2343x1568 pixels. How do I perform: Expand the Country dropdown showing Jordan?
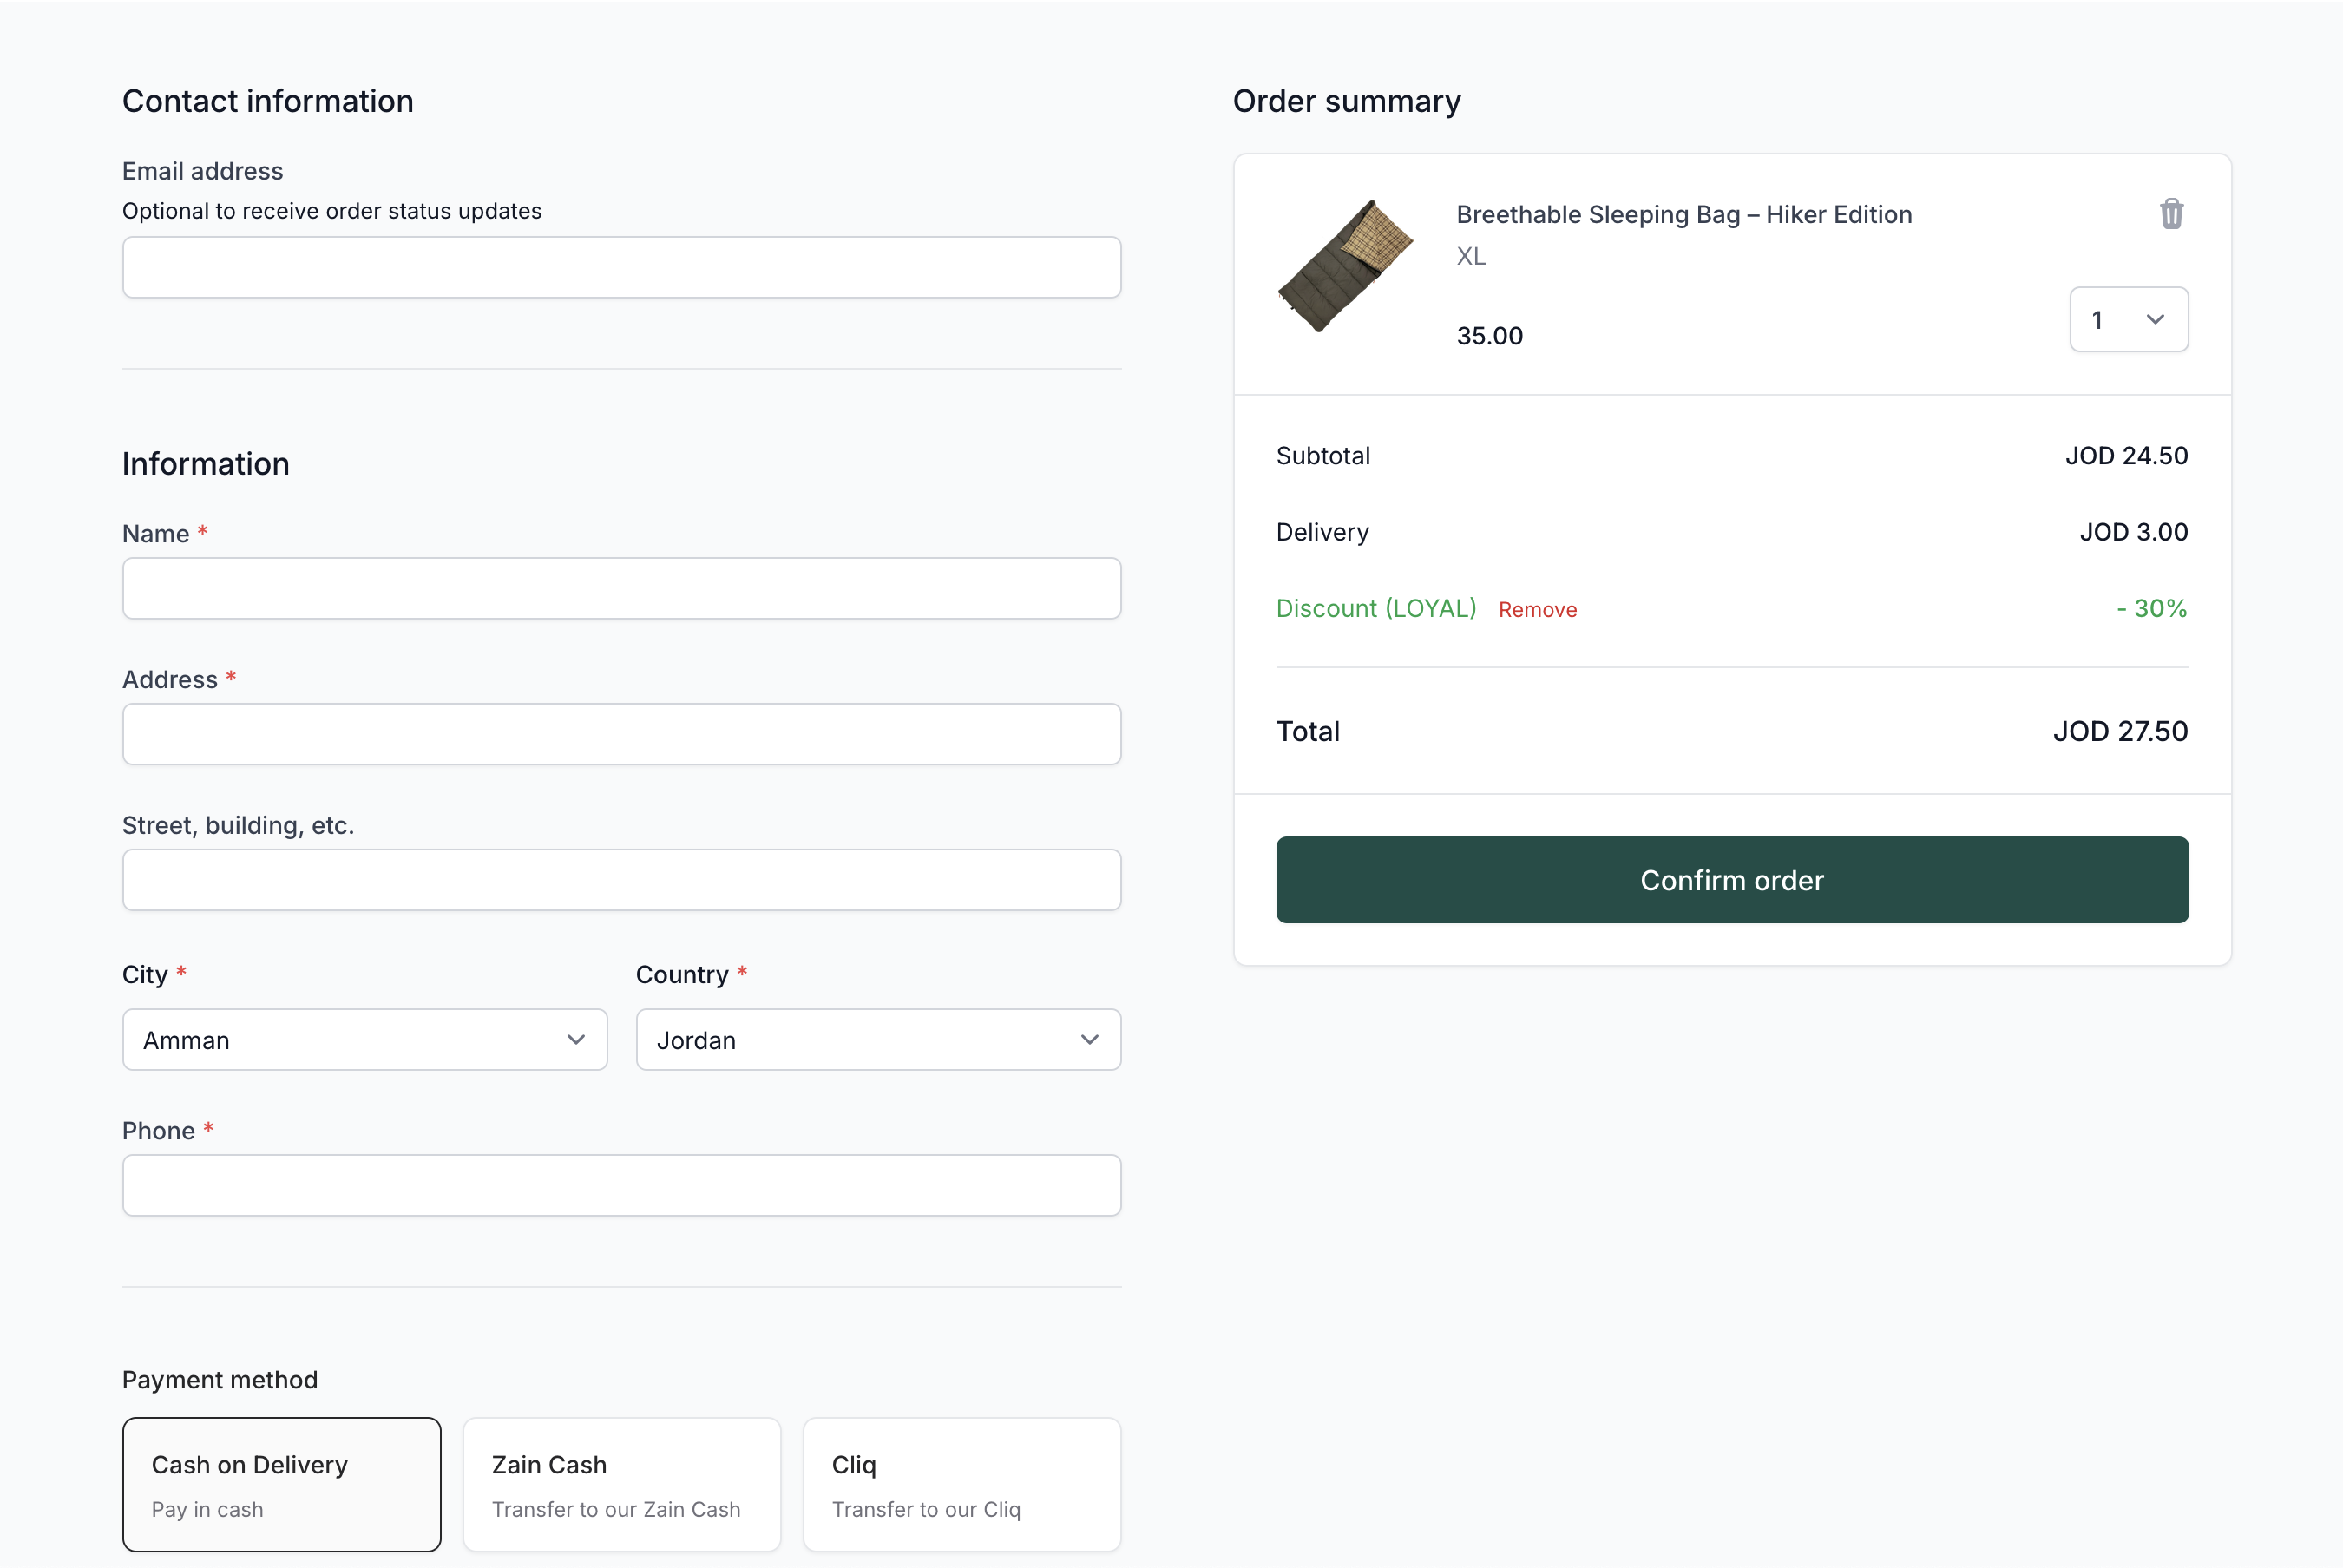click(877, 1040)
